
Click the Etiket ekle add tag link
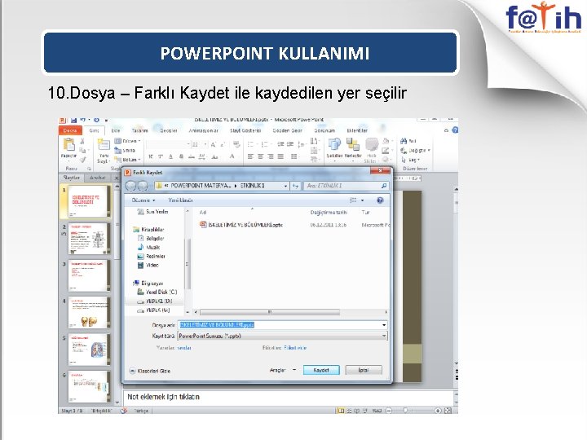click(x=295, y=348)
